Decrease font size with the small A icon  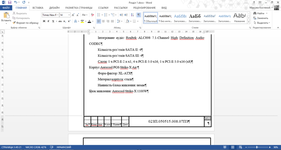click(x=78, y=15)
